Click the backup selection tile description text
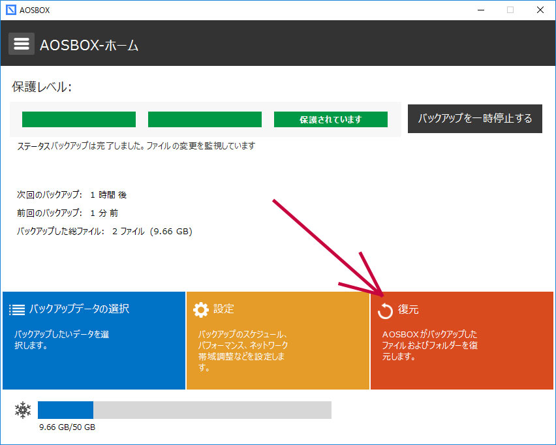 pyautogui.click(x=62, y=340)
